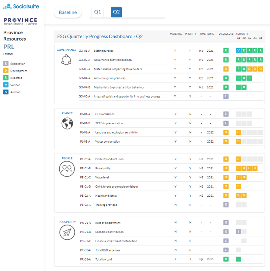Image resolution: width=270 pixels, height=271 pixels.
Task: Click 'Land use and ecological sensitivity' label
Action: pos(116,132)
